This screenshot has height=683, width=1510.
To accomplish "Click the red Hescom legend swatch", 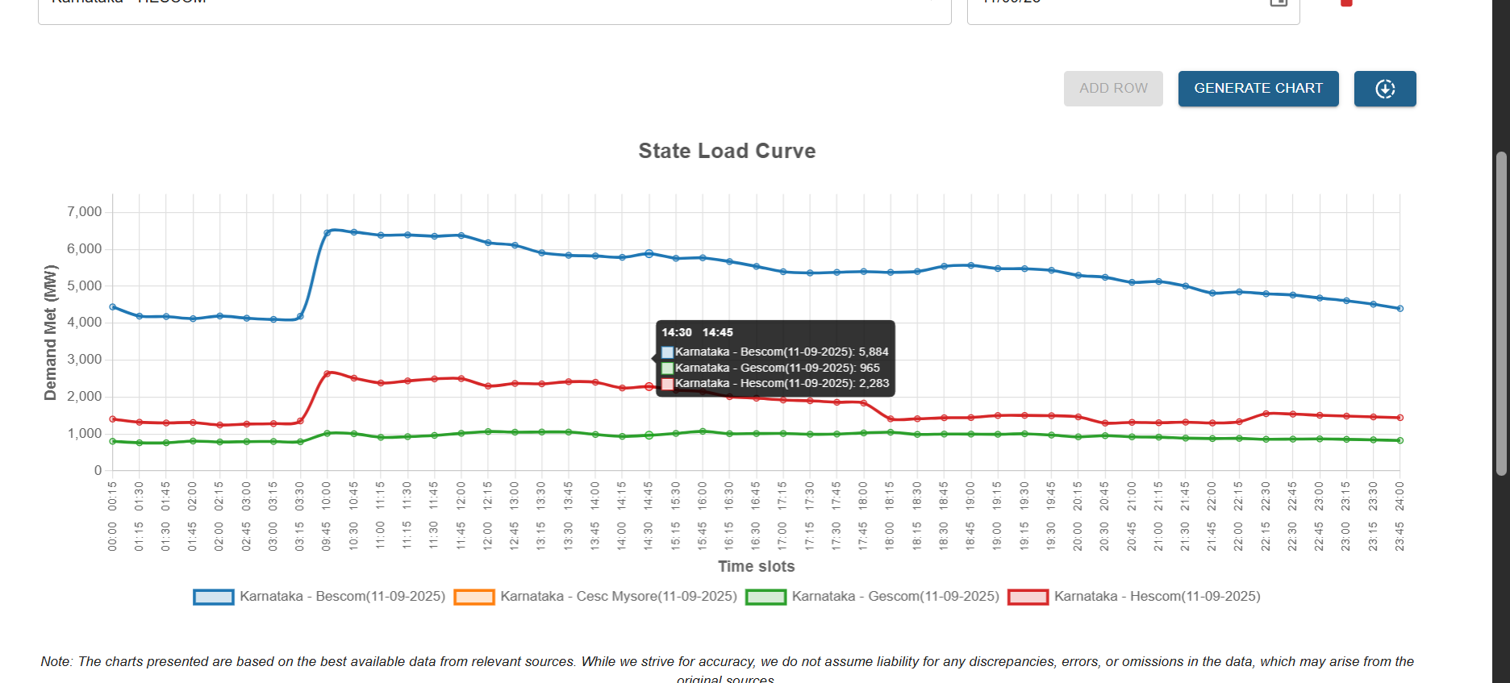I will (1028, 598).
